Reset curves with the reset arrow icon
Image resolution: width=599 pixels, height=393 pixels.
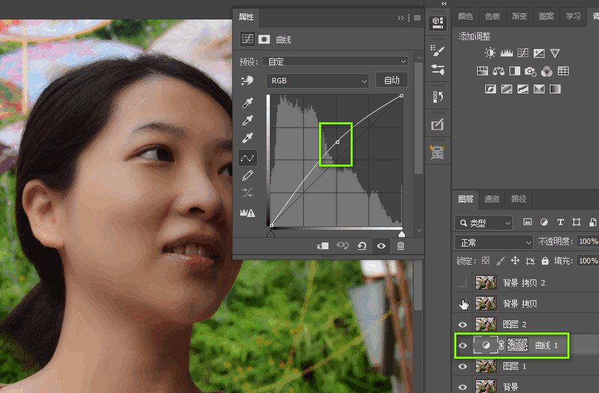tap(362, 246)
